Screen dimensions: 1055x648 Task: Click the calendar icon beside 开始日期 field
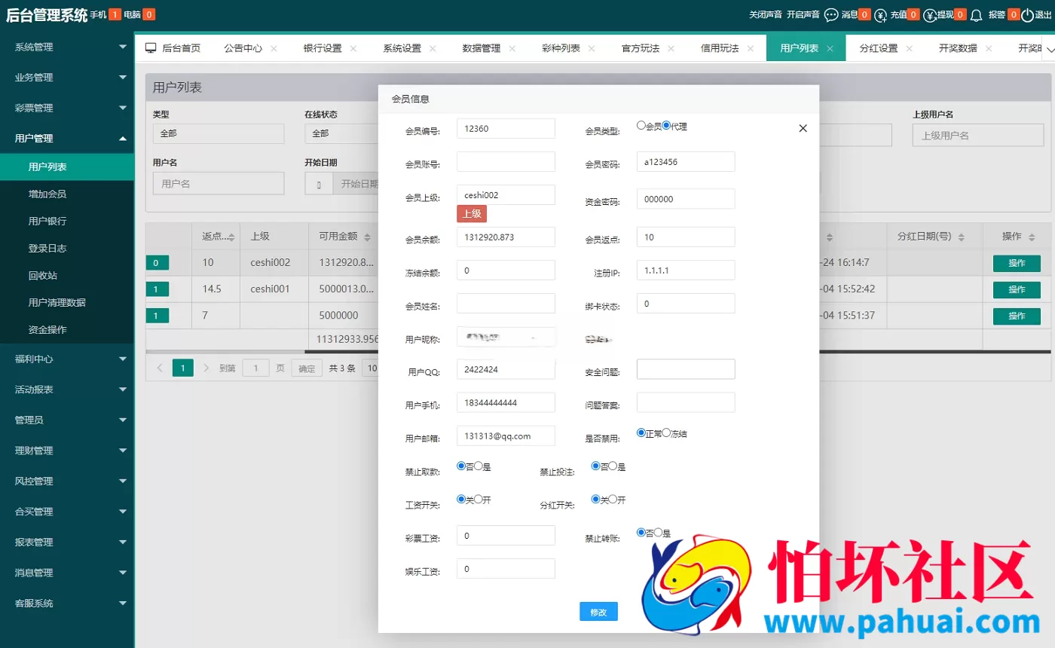tap(319, 184)
